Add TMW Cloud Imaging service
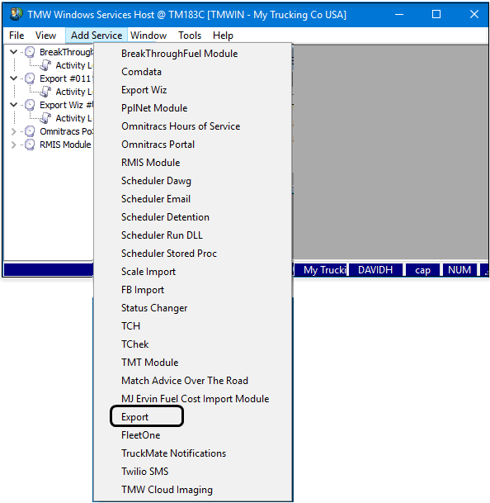Viewport: 490px width, 503px height. [192, 490]
